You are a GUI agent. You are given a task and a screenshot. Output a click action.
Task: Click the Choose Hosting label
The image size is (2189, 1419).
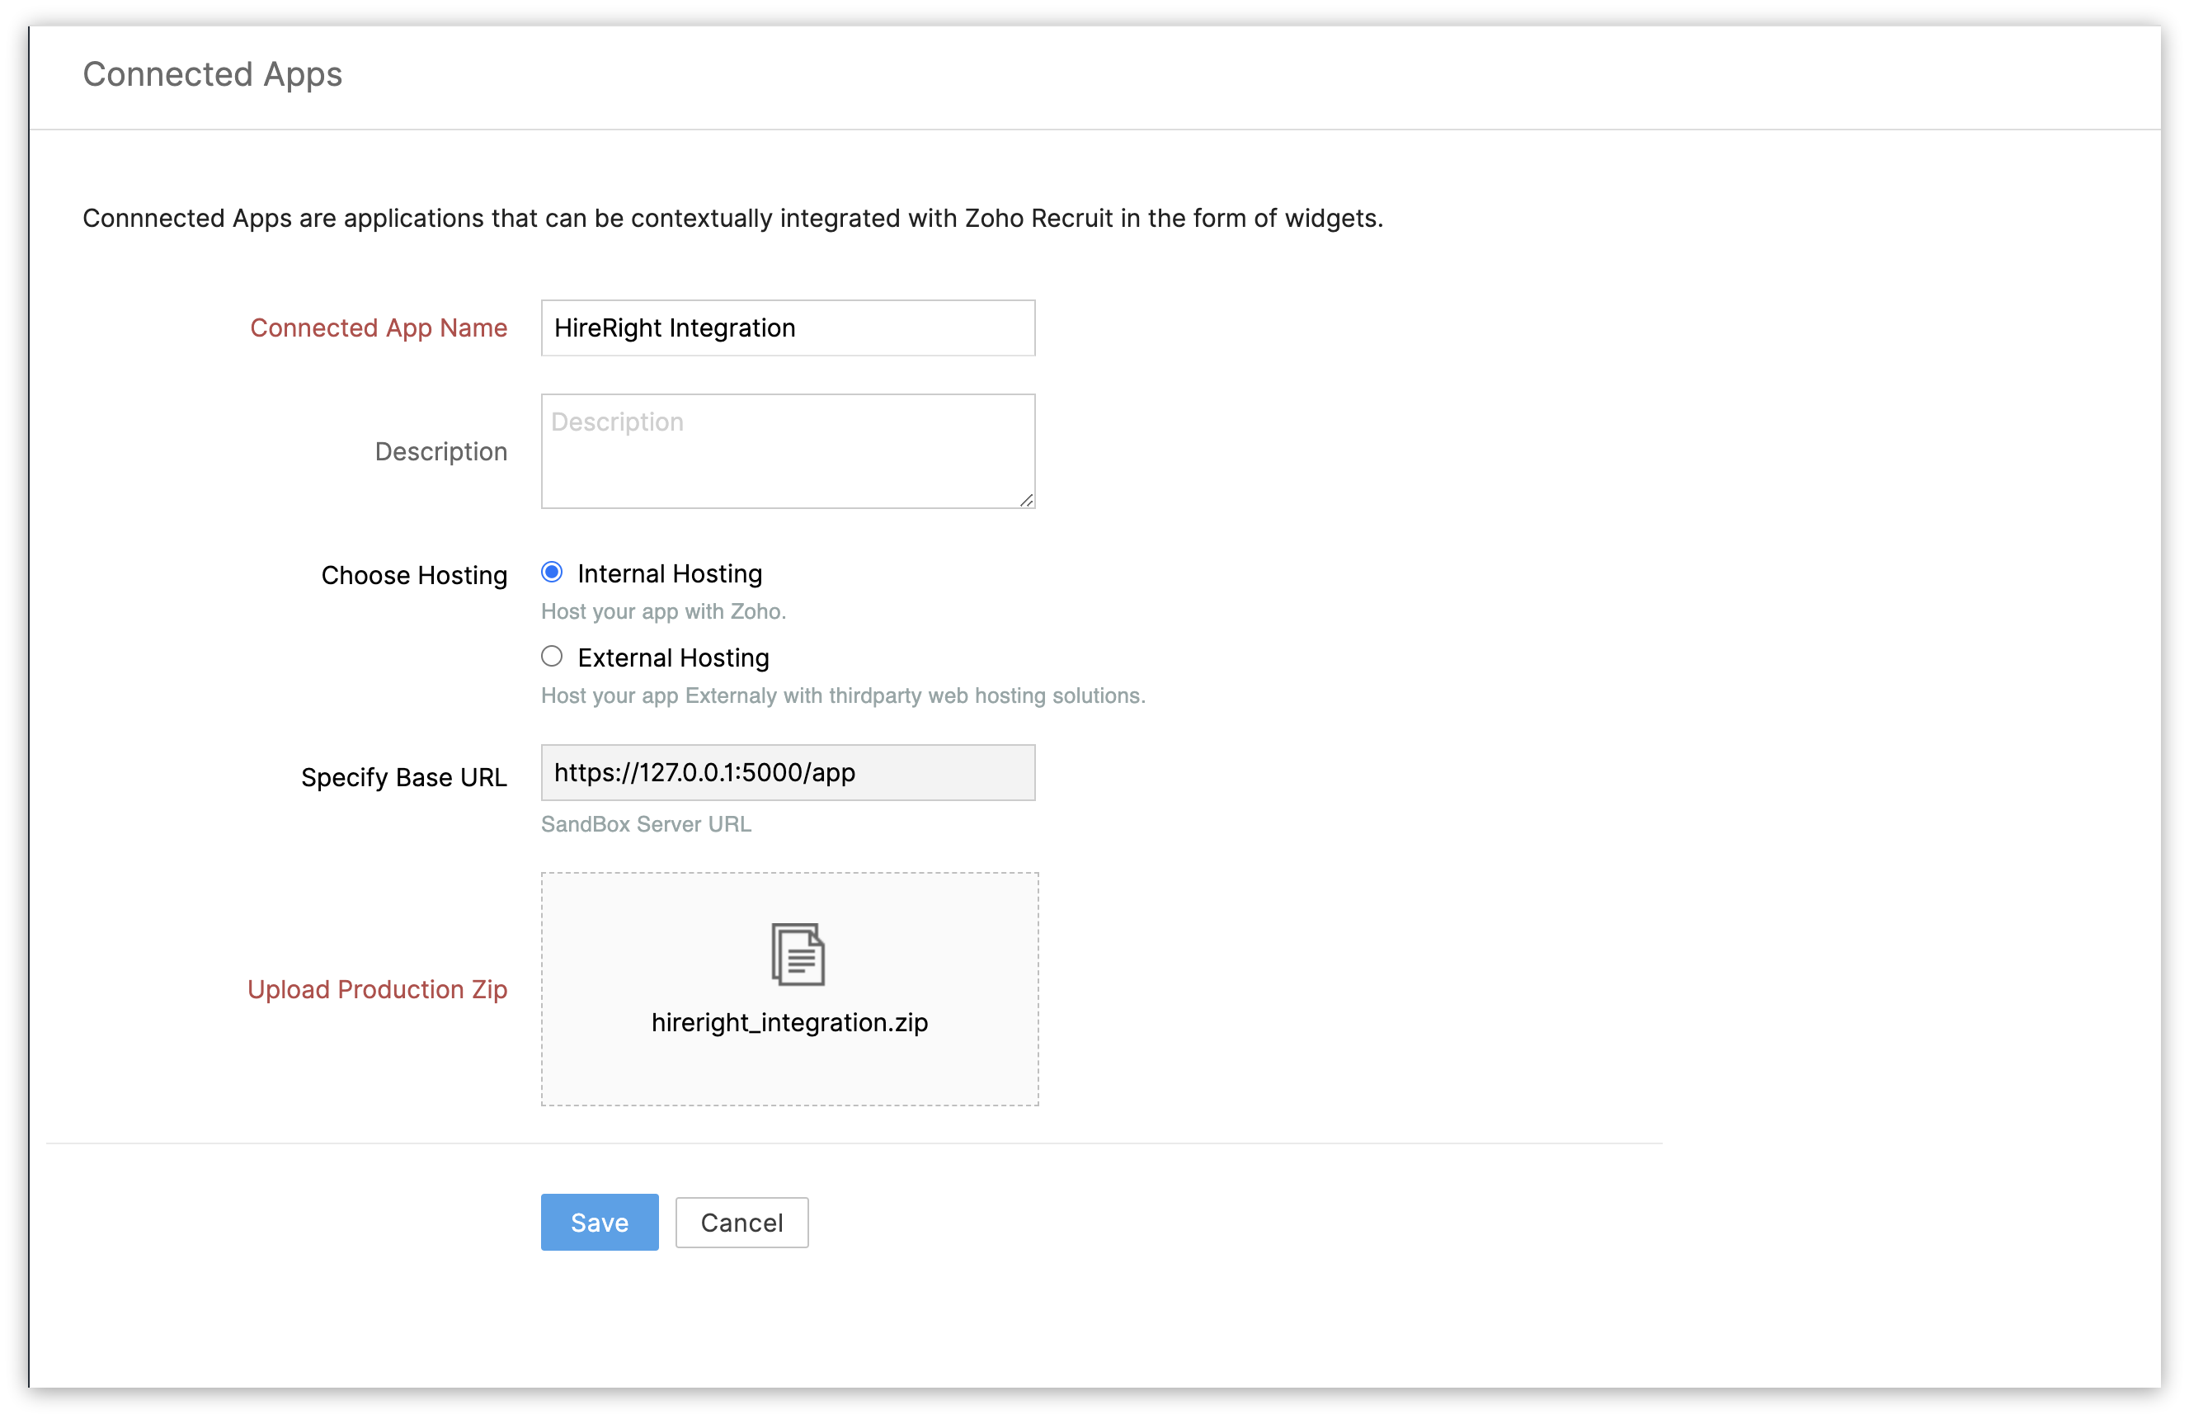pyautogui.click(x=414, y=575)
